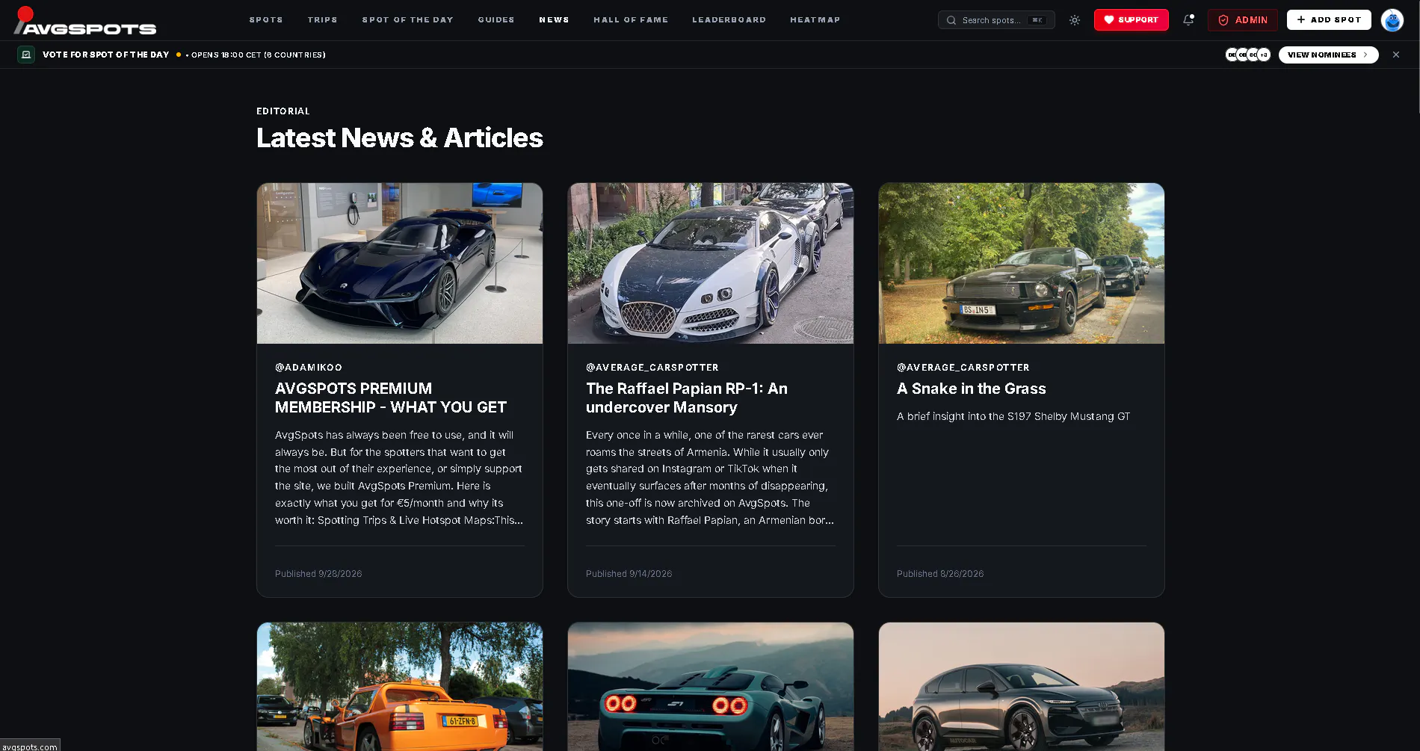Screen dimensions: 1420x751
Task: Open AVGSPOTS PREMIUM MEMBERSHIP article title
Action: 391,398
